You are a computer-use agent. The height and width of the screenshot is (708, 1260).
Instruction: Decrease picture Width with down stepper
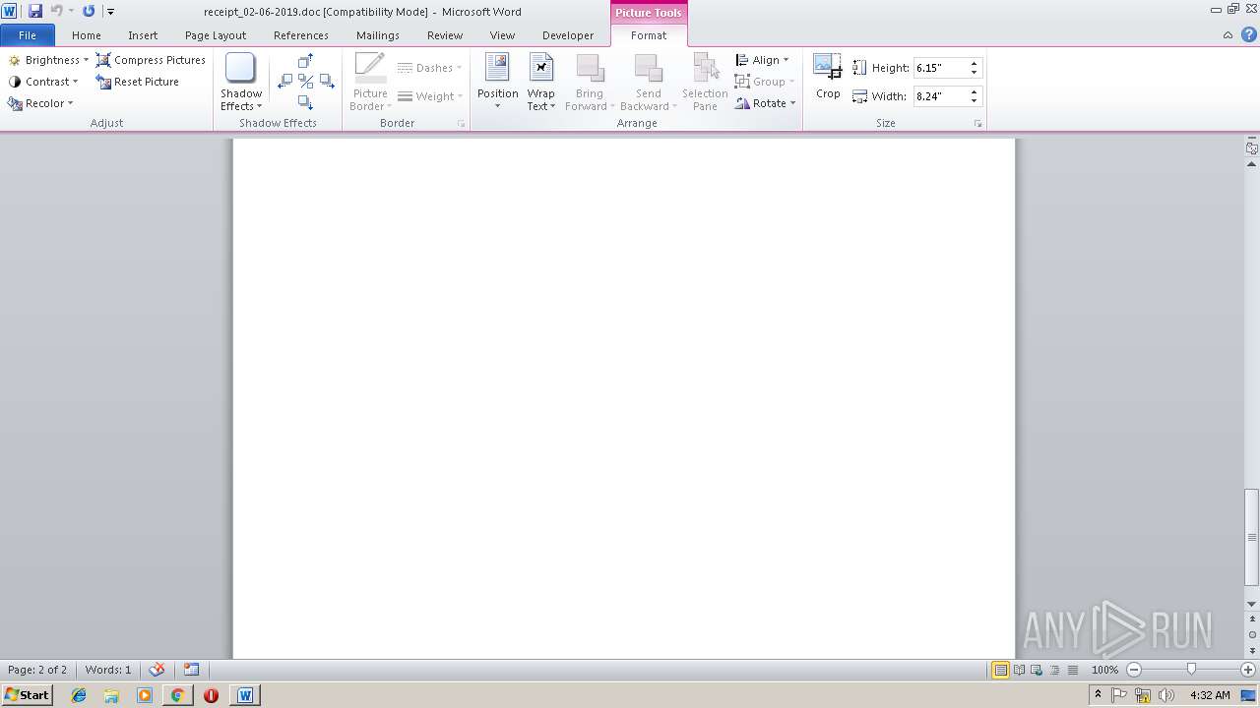point(975,101)
